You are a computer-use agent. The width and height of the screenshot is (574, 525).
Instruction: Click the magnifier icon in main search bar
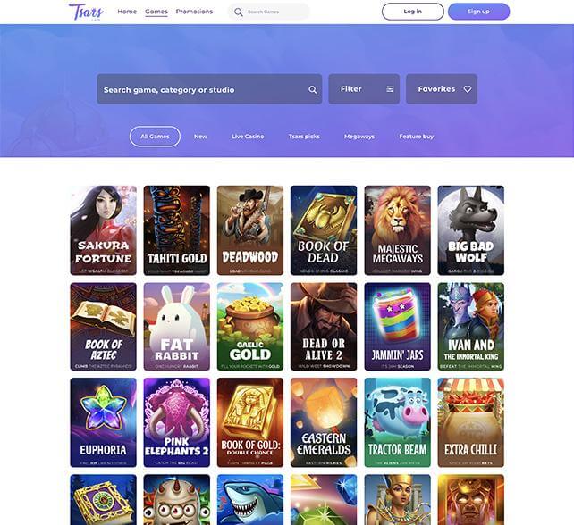313,89
